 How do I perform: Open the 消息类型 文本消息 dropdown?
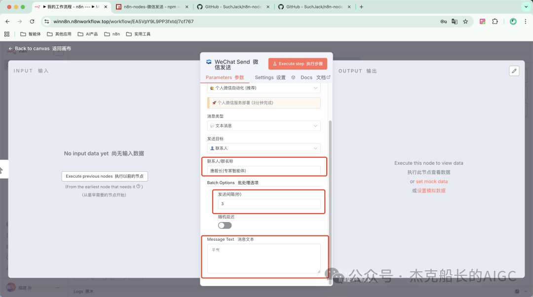click(x=264, y=126)
